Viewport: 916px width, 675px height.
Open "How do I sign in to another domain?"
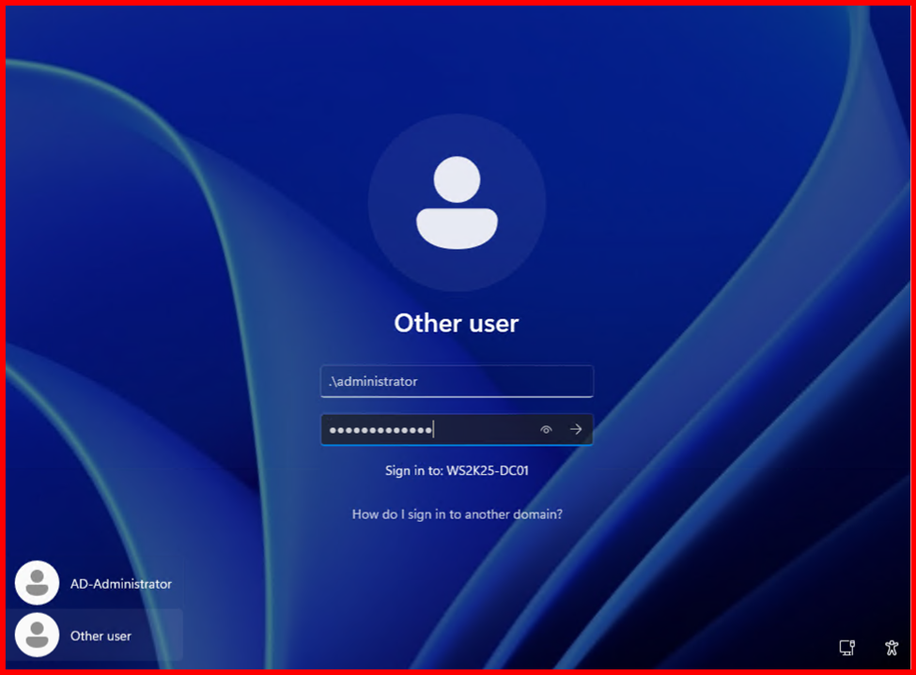coord(457,514)
